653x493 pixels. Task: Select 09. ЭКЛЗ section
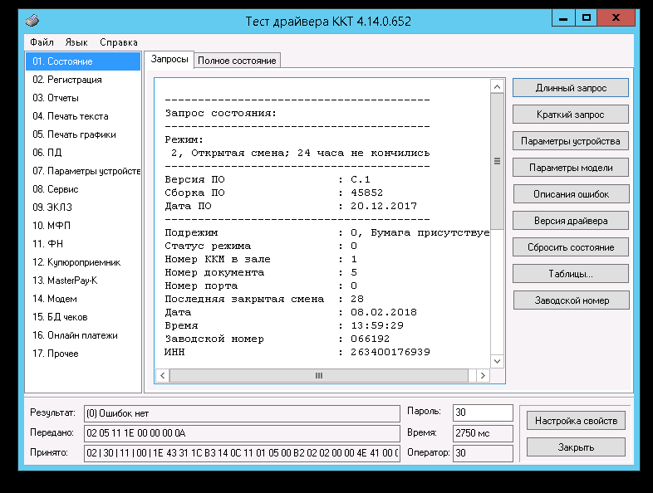83,207
